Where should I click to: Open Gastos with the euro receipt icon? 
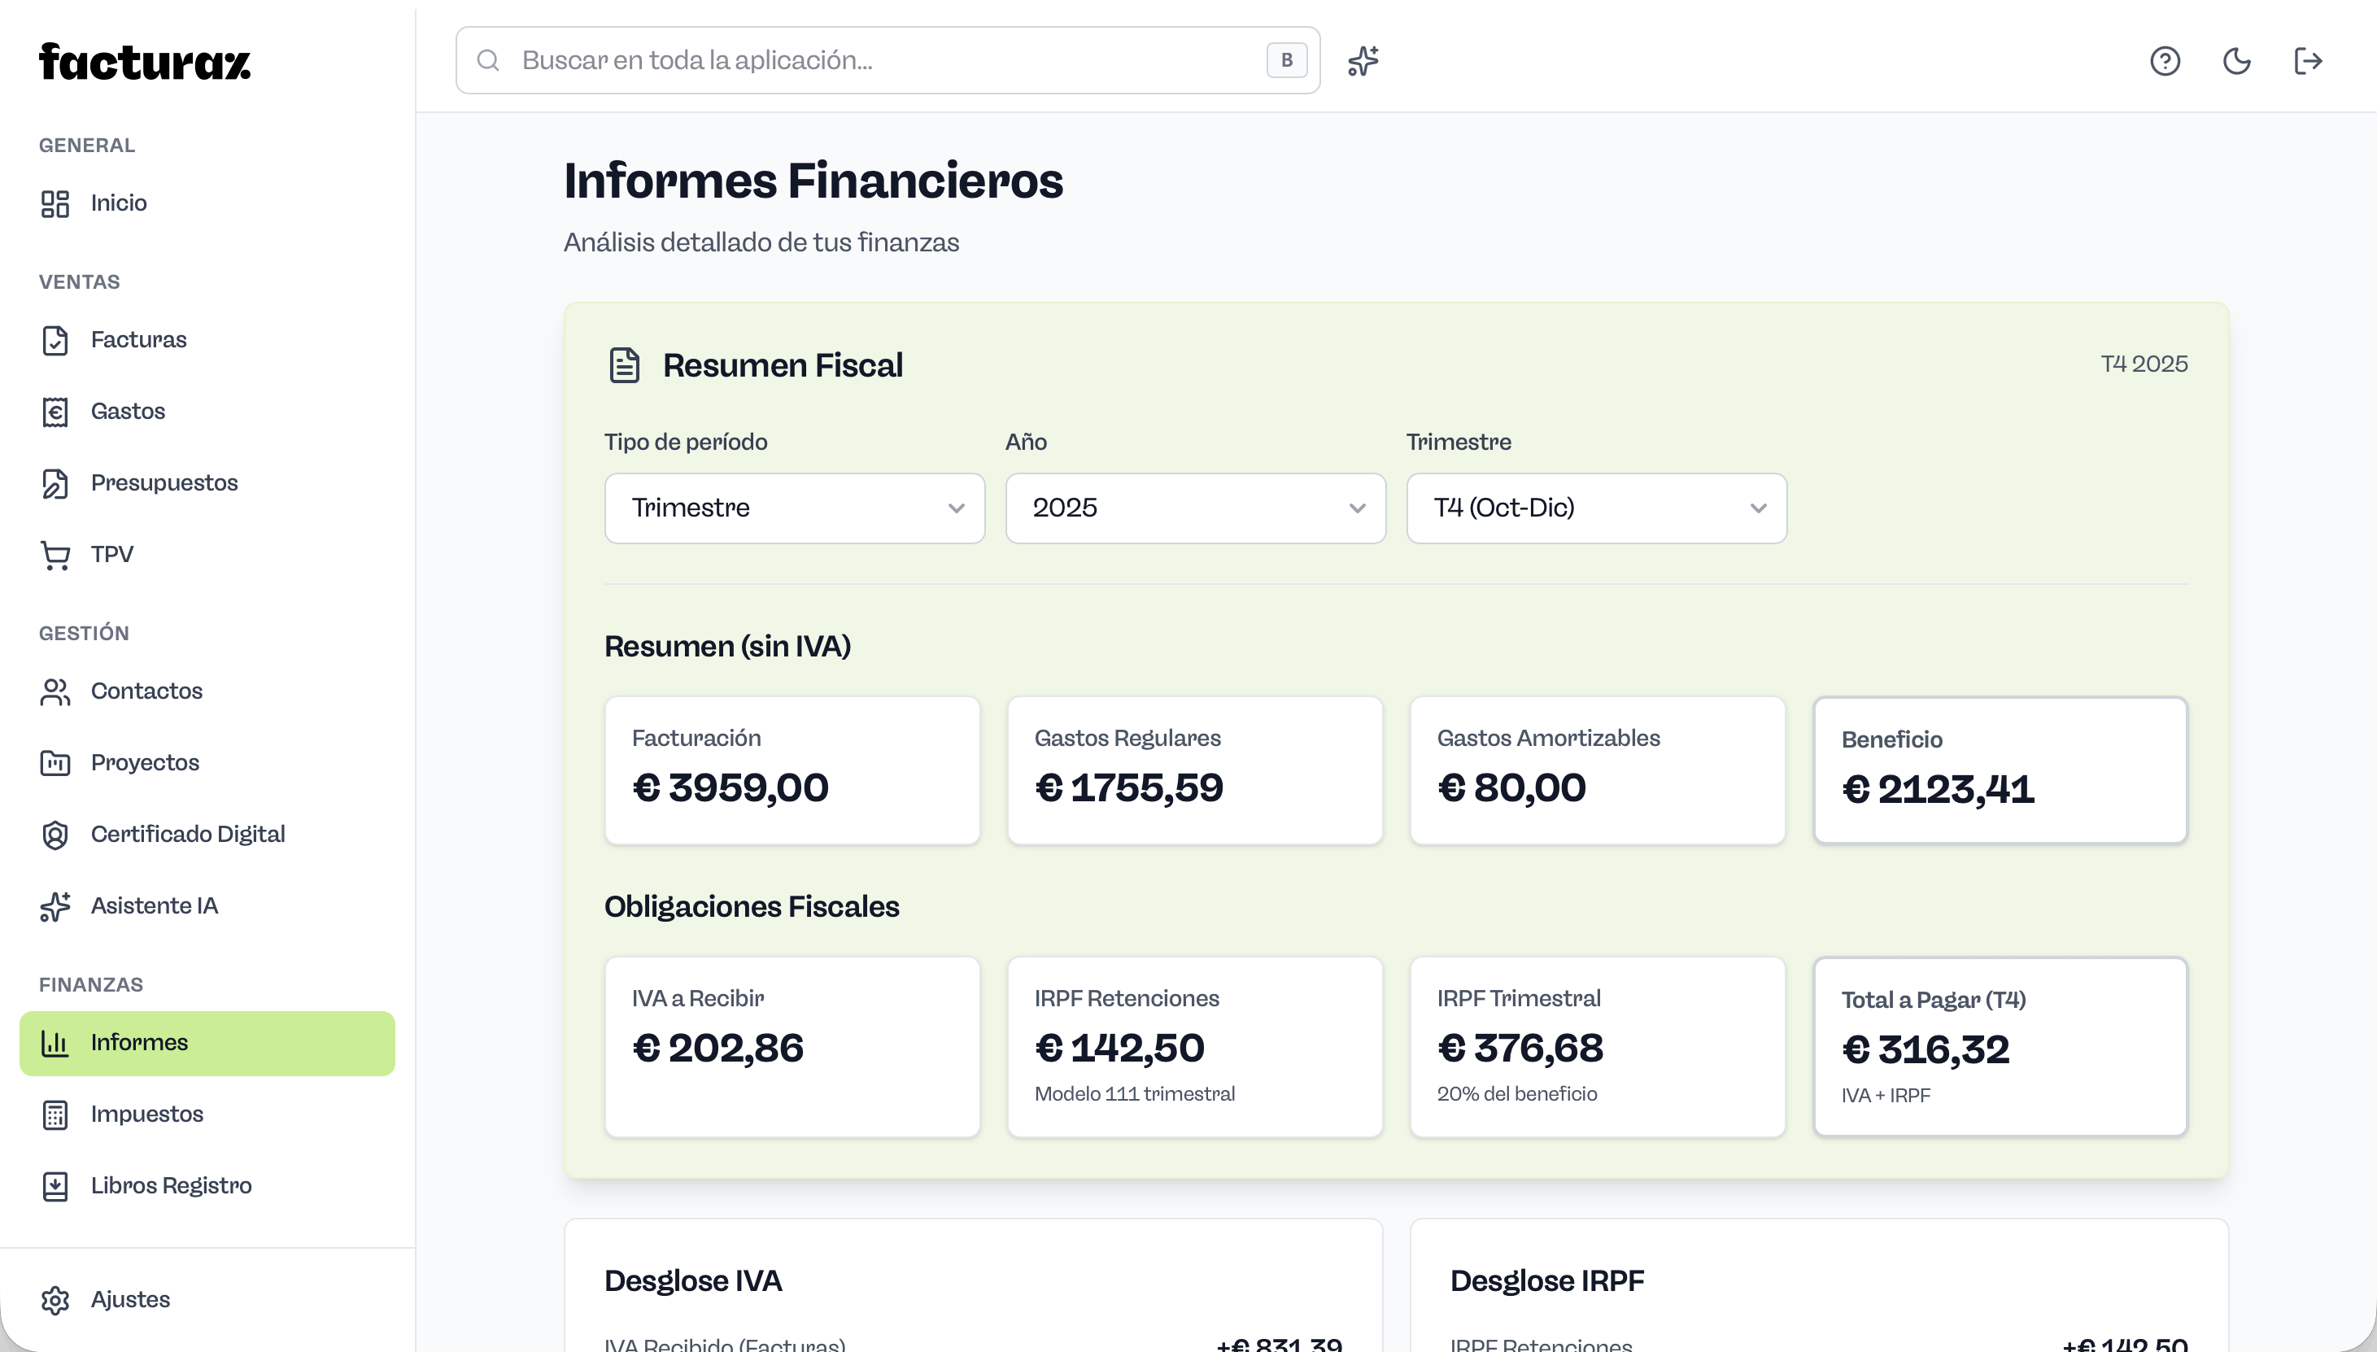point(55,412)
